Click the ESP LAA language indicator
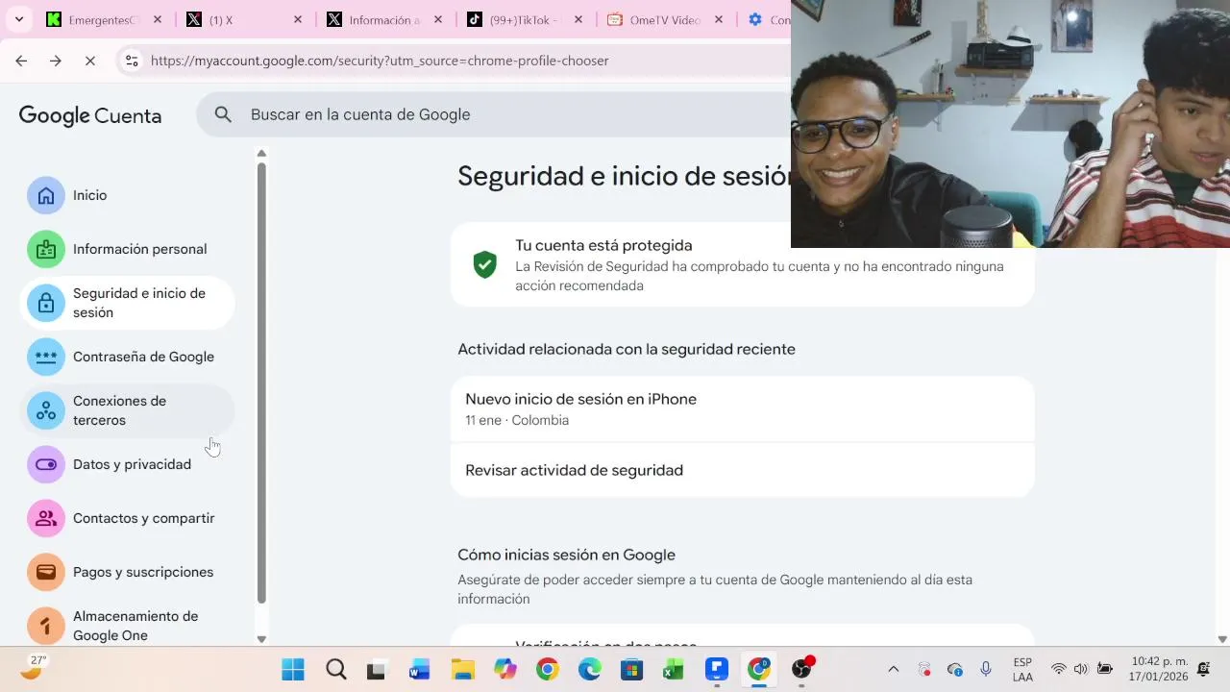This screenshot has height=692, width=1230. (x=1022, y=669)
